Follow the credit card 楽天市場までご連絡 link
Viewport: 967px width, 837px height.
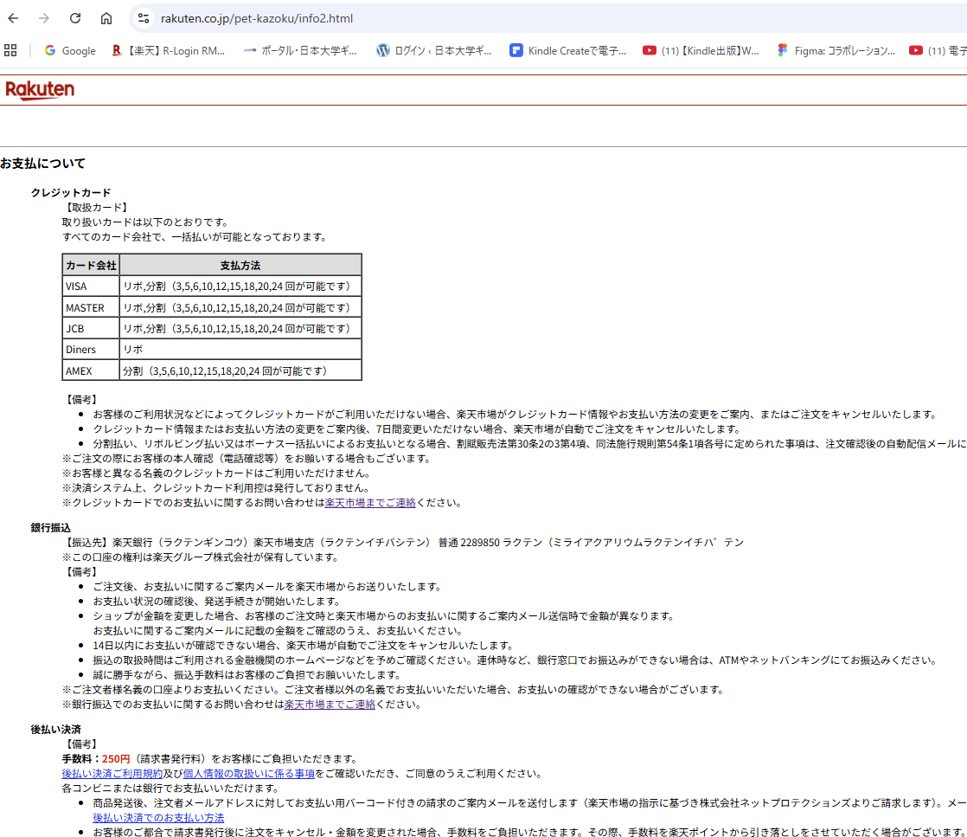tap(370, 503)
